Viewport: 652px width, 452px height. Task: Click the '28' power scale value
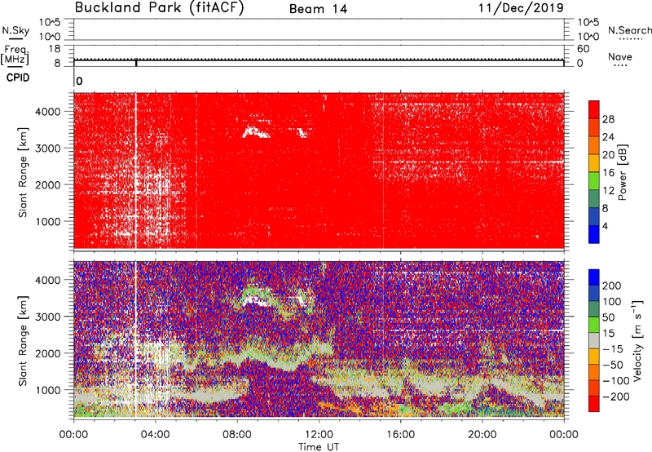coord(608,119)
